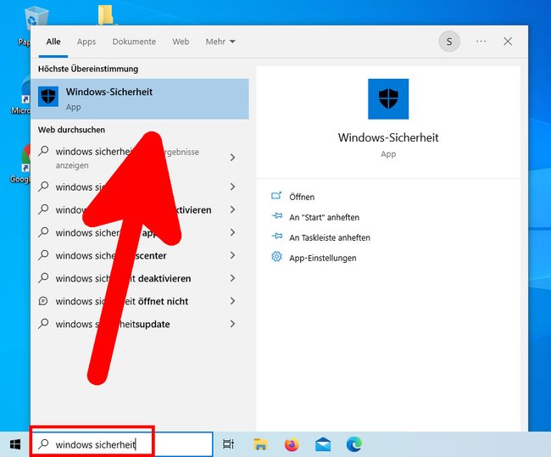Expand arrow for 'windows sicherheit app' suggestion
The image size is (551, 457).
point(232,232)
